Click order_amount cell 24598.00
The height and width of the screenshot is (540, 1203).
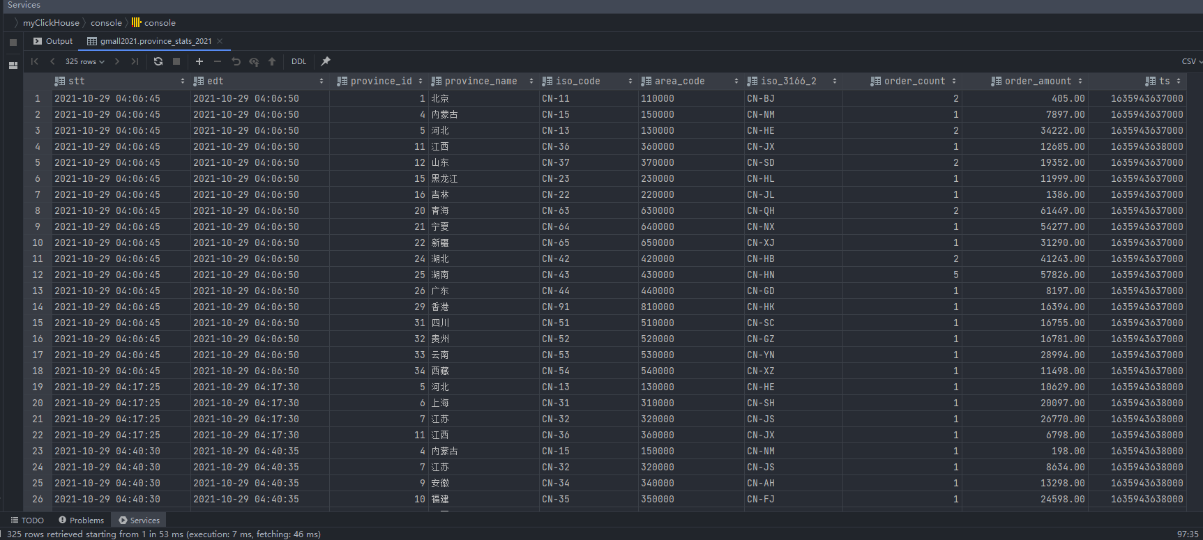point(1024,500)
